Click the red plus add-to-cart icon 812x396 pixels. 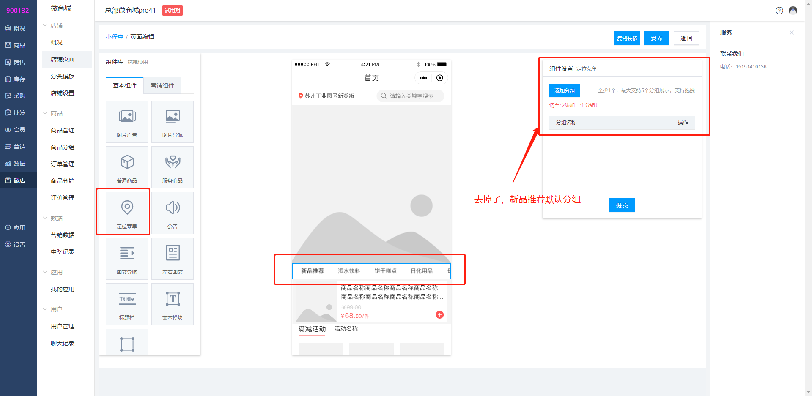click(x=439, y=315)
